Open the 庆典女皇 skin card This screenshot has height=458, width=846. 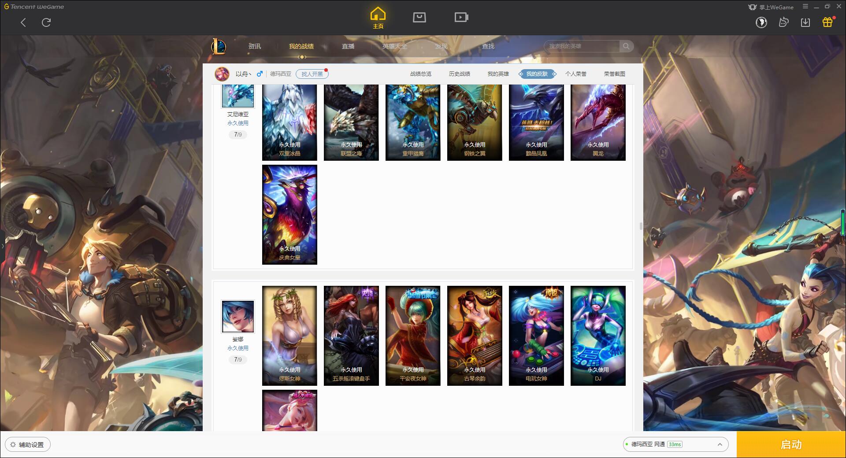click(x=289, y=215)
